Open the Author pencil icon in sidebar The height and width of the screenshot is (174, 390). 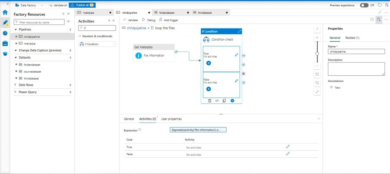tap(5, 22)
